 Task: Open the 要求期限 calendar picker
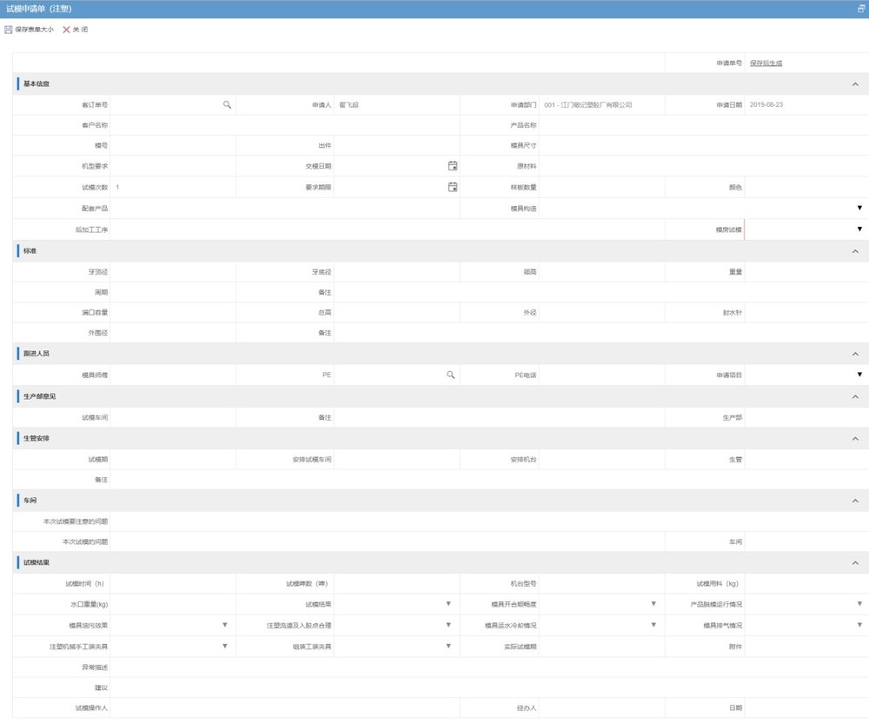click(452, 187)
